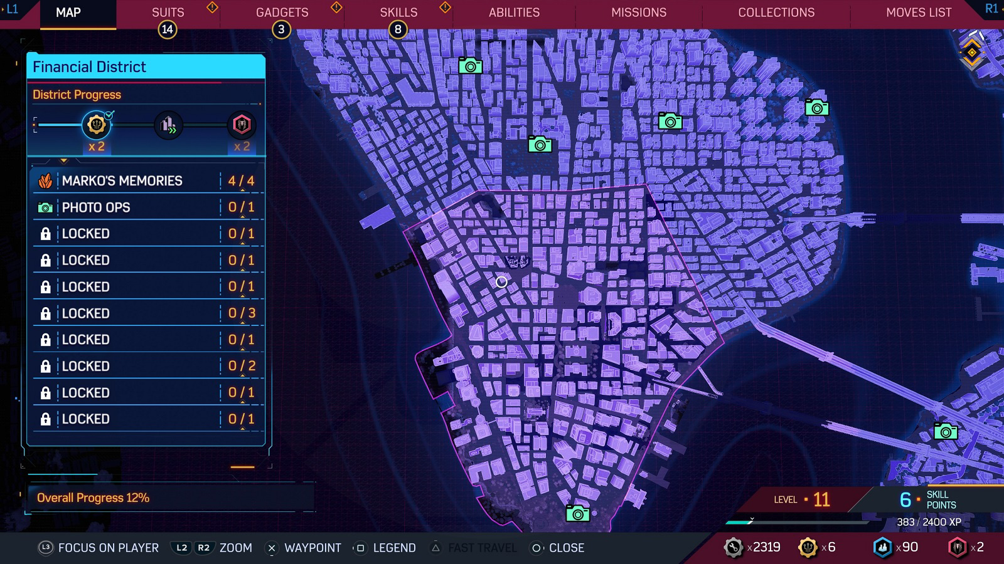Click the Marko's Memories flame icon
The width and height of the screenshot is (1004, 564).
point(45,181)
